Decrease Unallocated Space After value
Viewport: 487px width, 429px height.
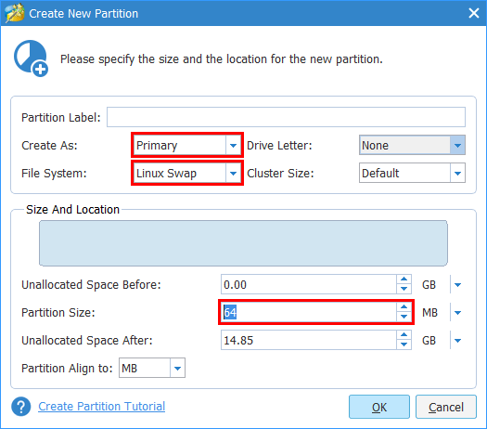tap(404, 344)
